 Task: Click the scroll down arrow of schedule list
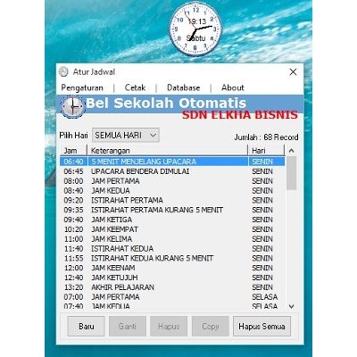click(292, 306)
